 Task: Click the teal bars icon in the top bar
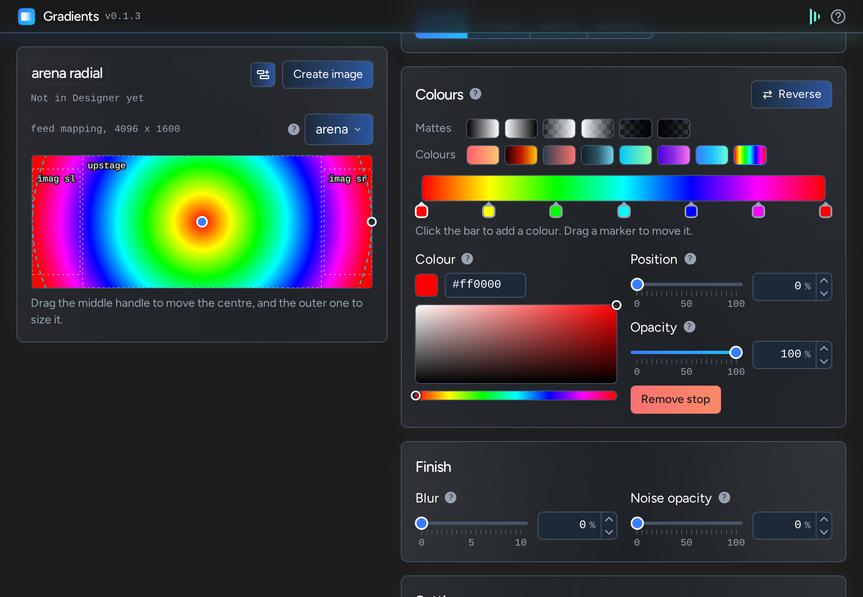814,17
